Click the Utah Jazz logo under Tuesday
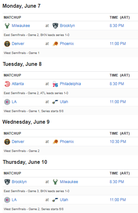The width and height of the screenshot is (138, 213). pyautogui.click(x=55, y=102)
